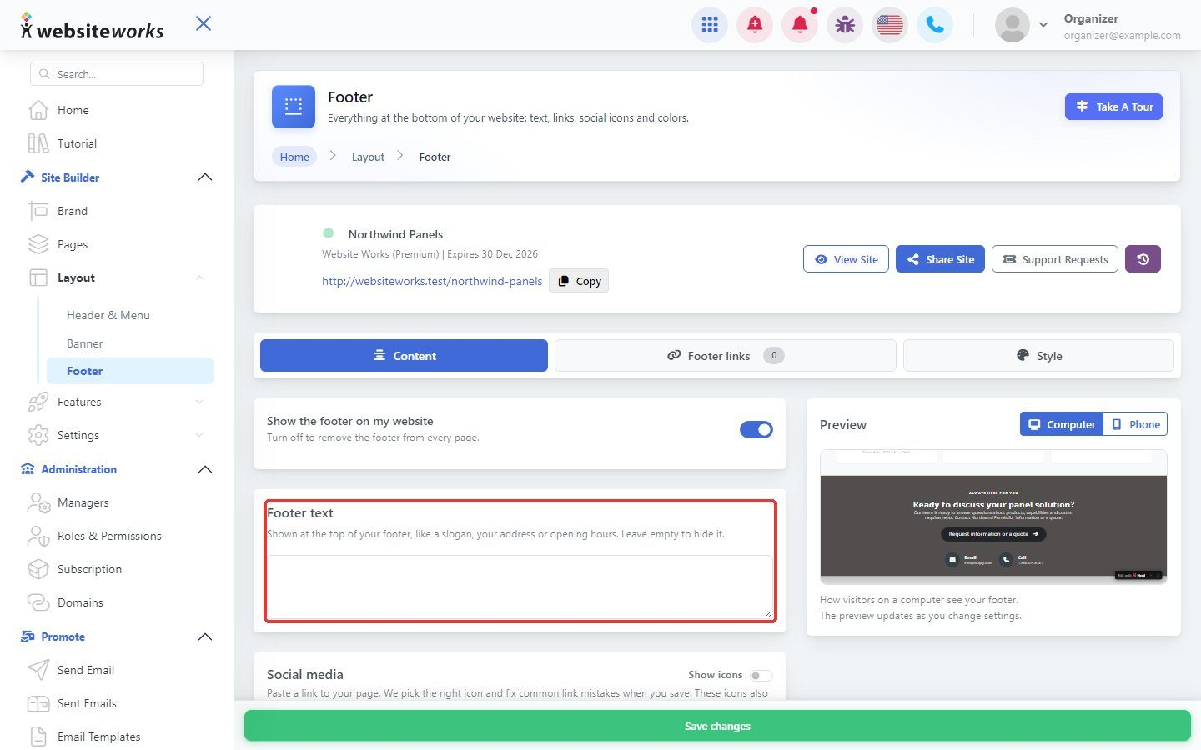Click the organizer@example.com account text
Image resolution: width=1201 pixels, height=750 pixels.
tap(1122, 35)
